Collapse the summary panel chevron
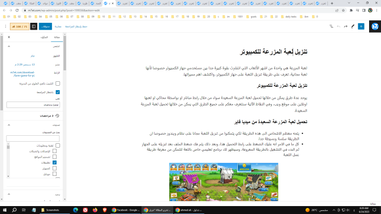Screen dimensions: 381x214 click(9, 46)
